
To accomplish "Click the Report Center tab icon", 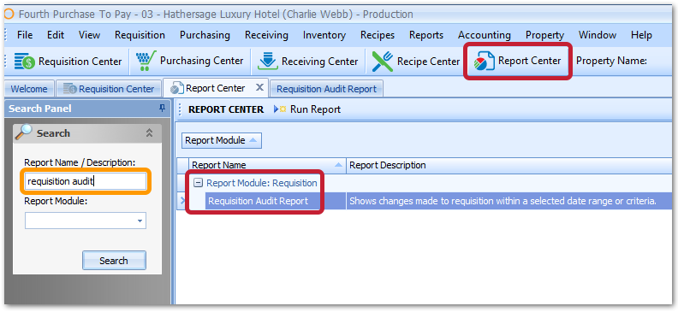I will (x=176, y=88).
